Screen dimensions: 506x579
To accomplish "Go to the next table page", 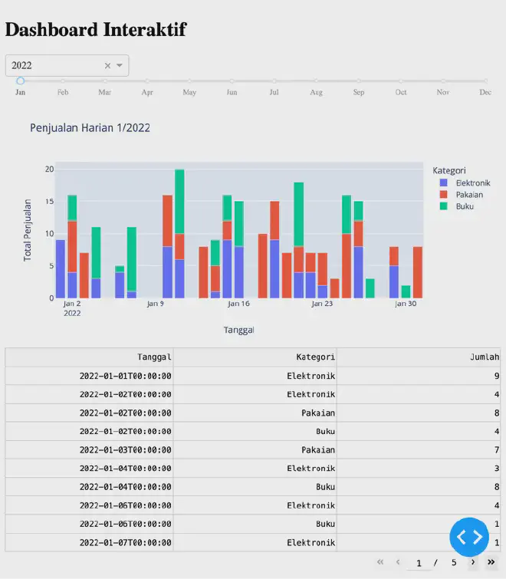I will pos(473,562).
